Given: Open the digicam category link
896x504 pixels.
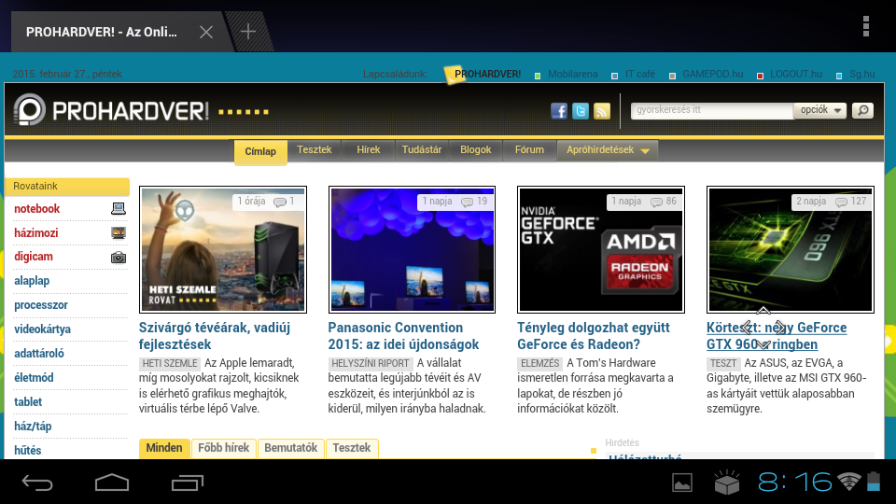Looking at the screenshot, I should coord(34,257).
